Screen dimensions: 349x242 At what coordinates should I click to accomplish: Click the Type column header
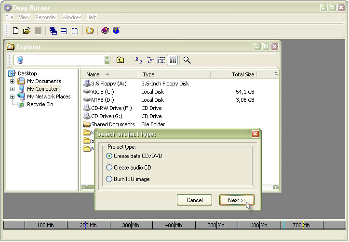coord(174,74)
